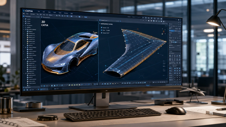Click the Section - 03 parameter

click(x=106, y=28)
